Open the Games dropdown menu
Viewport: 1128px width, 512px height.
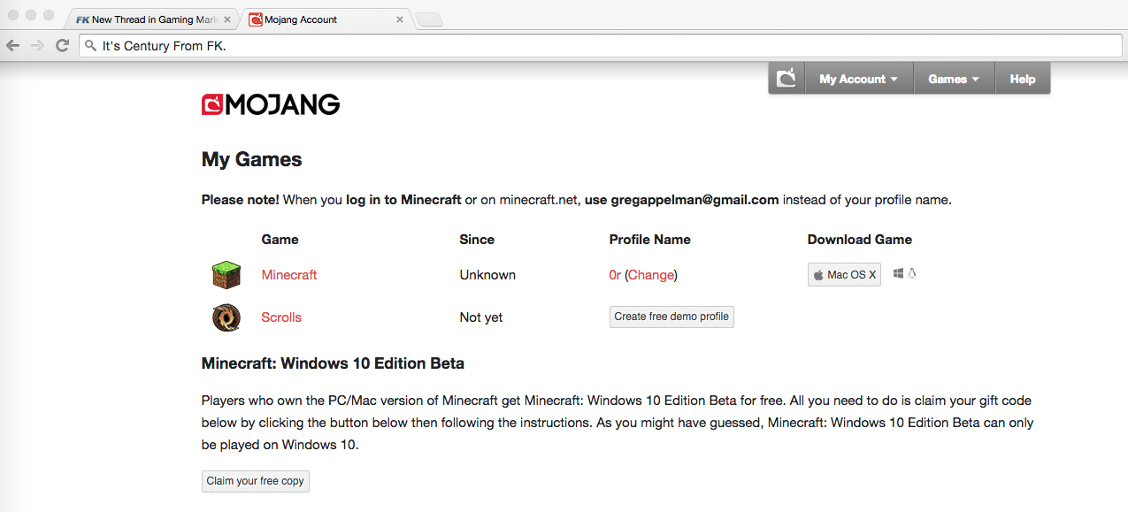click(x=954, y=79)
